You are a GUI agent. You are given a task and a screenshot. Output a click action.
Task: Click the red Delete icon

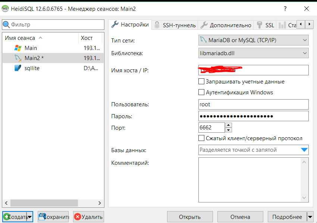[78, 217]
